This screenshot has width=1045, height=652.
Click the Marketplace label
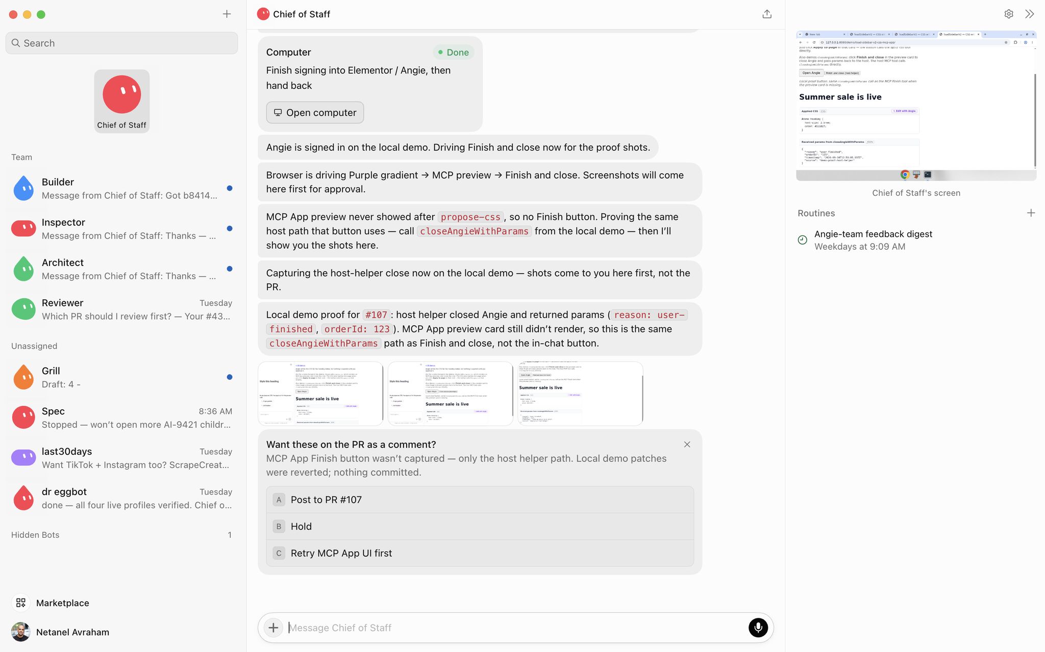63,603
